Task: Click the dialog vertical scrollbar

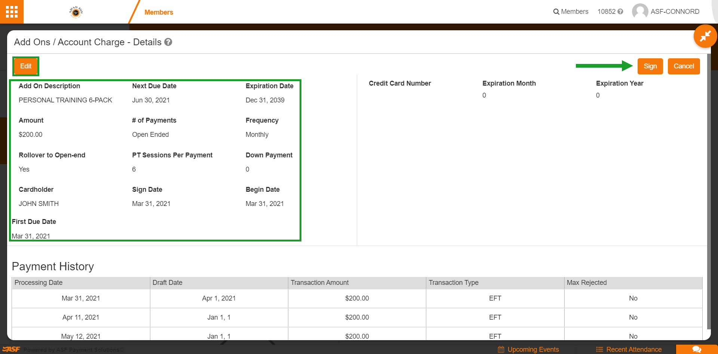Action: click(x=709, y=191)
